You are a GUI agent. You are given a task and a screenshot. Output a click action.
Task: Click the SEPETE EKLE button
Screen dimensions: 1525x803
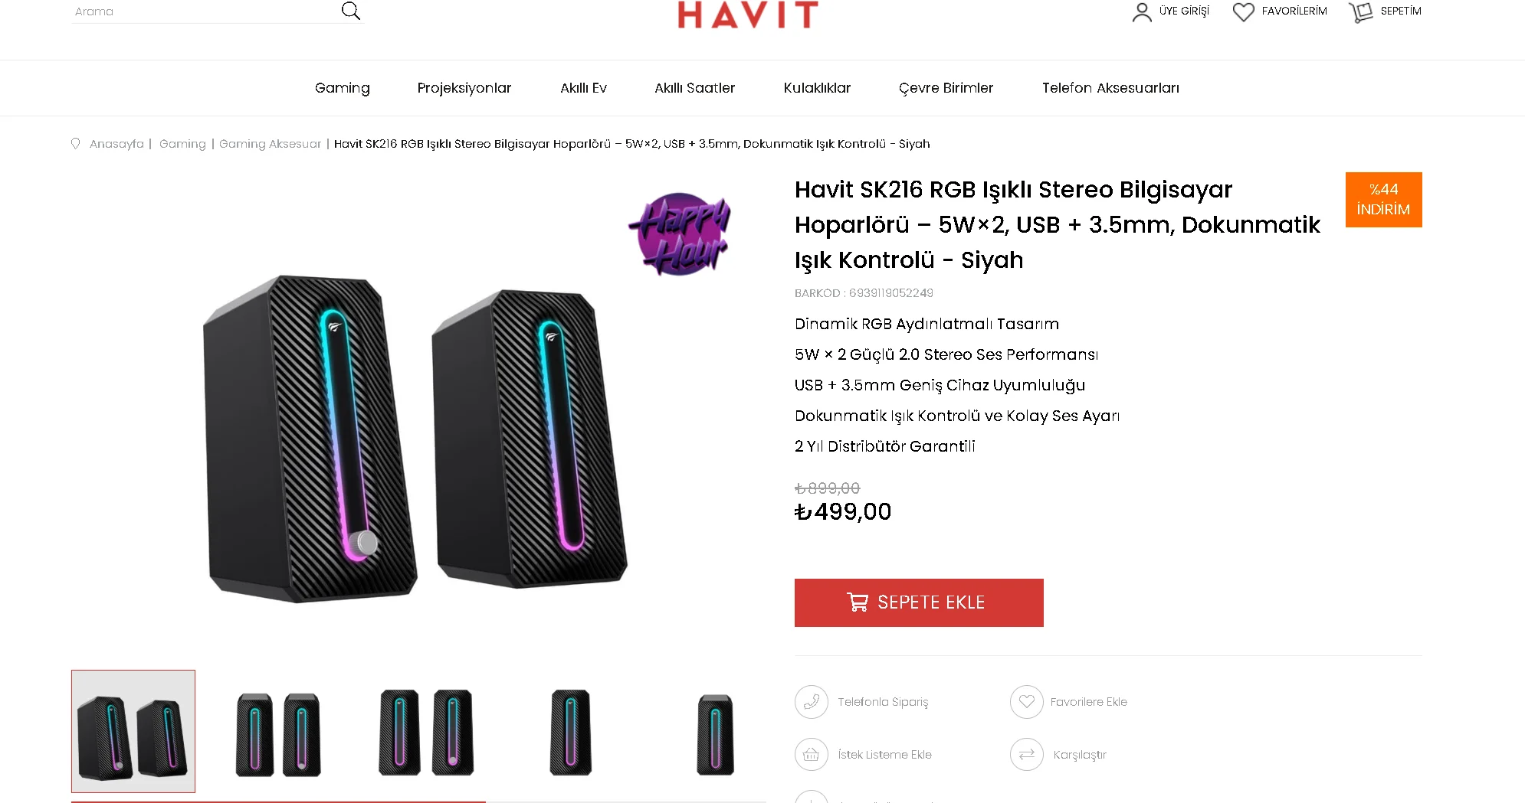(x=919, y=602)
